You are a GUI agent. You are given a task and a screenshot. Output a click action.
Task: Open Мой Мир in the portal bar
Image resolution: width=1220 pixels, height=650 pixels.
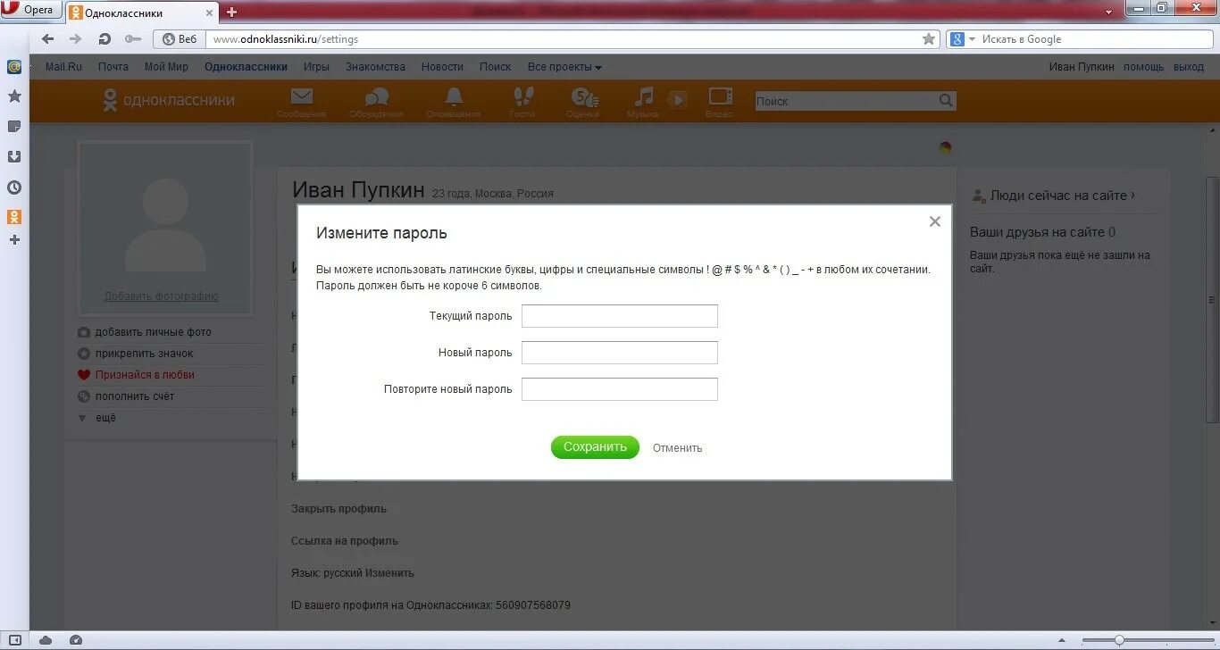tap(166, 67)
